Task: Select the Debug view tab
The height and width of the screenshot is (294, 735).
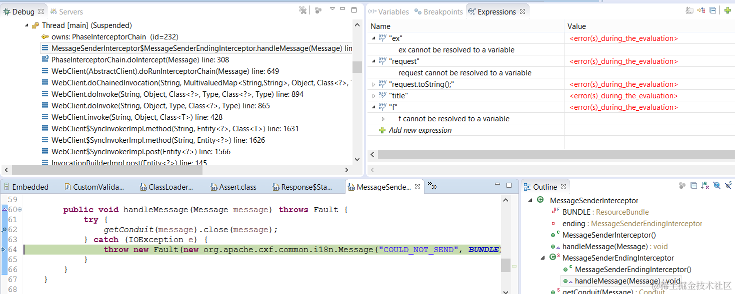Action: click(23, 11)
